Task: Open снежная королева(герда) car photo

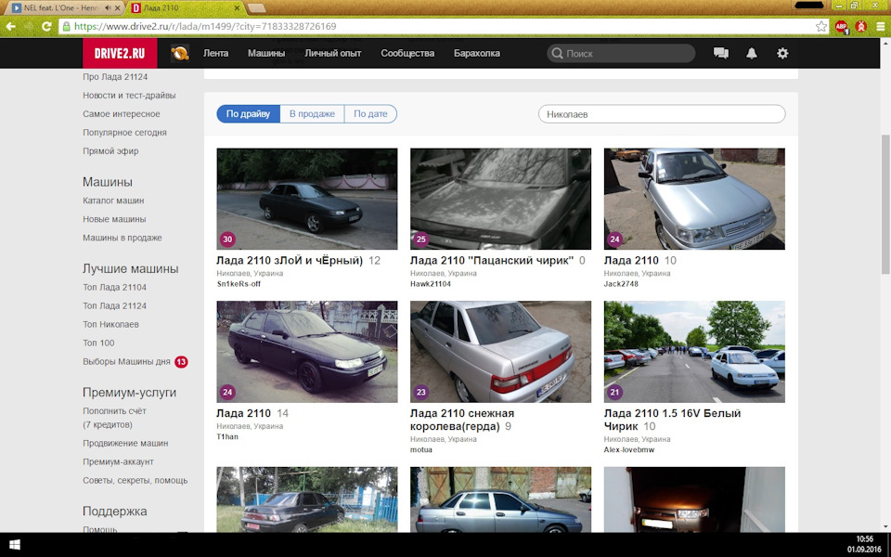Action: 500,352
